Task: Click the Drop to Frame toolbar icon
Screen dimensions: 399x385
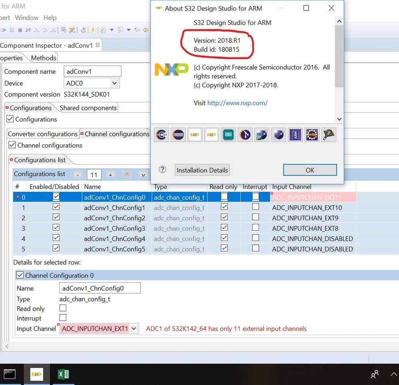Action: [64, 30]
